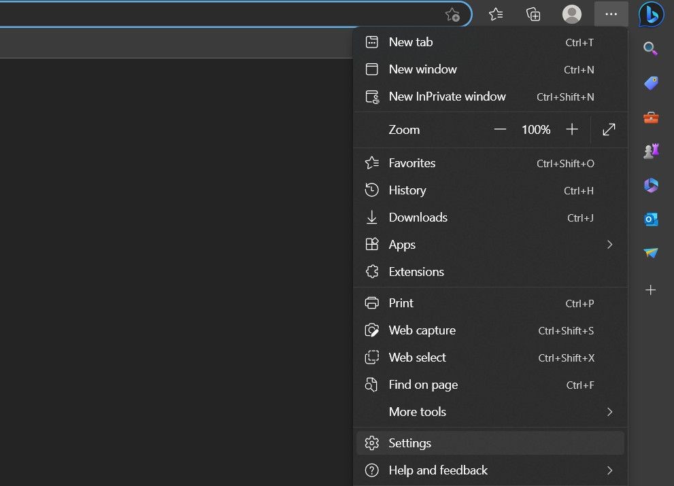Expand the Help and feedback submenu
This screenshot has width=674, height=486.
point(490,470)
